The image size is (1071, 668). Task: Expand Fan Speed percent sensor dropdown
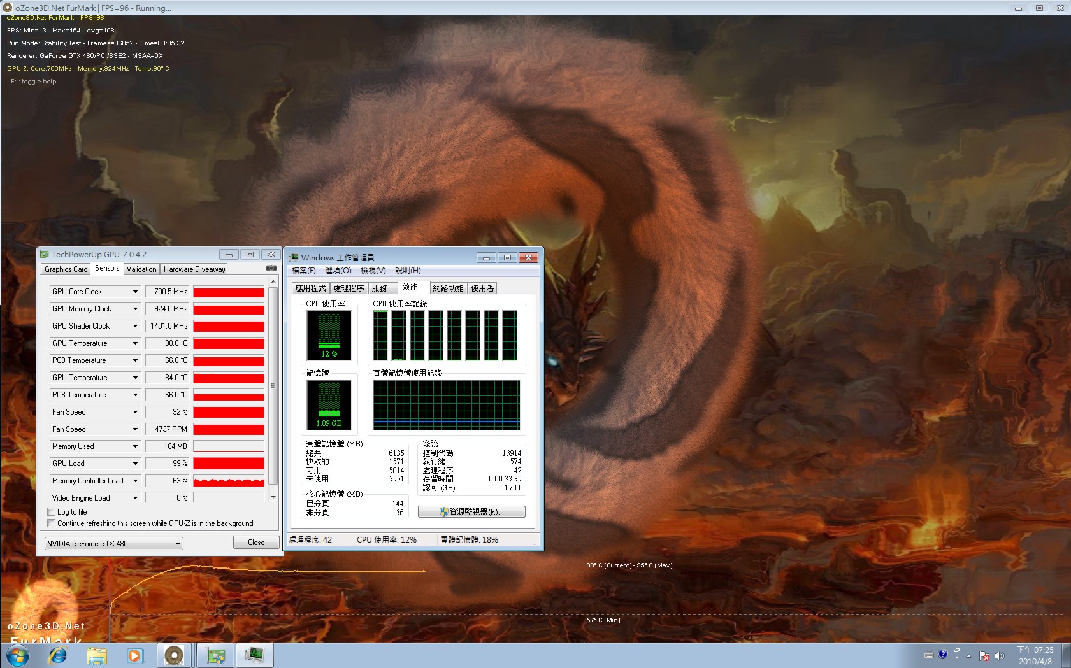coord(135,412)
